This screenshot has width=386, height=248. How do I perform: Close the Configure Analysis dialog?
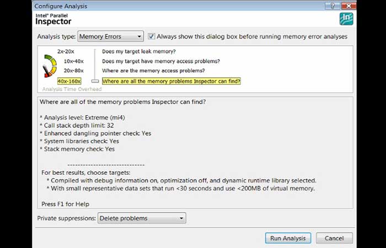tap(349, 6)
